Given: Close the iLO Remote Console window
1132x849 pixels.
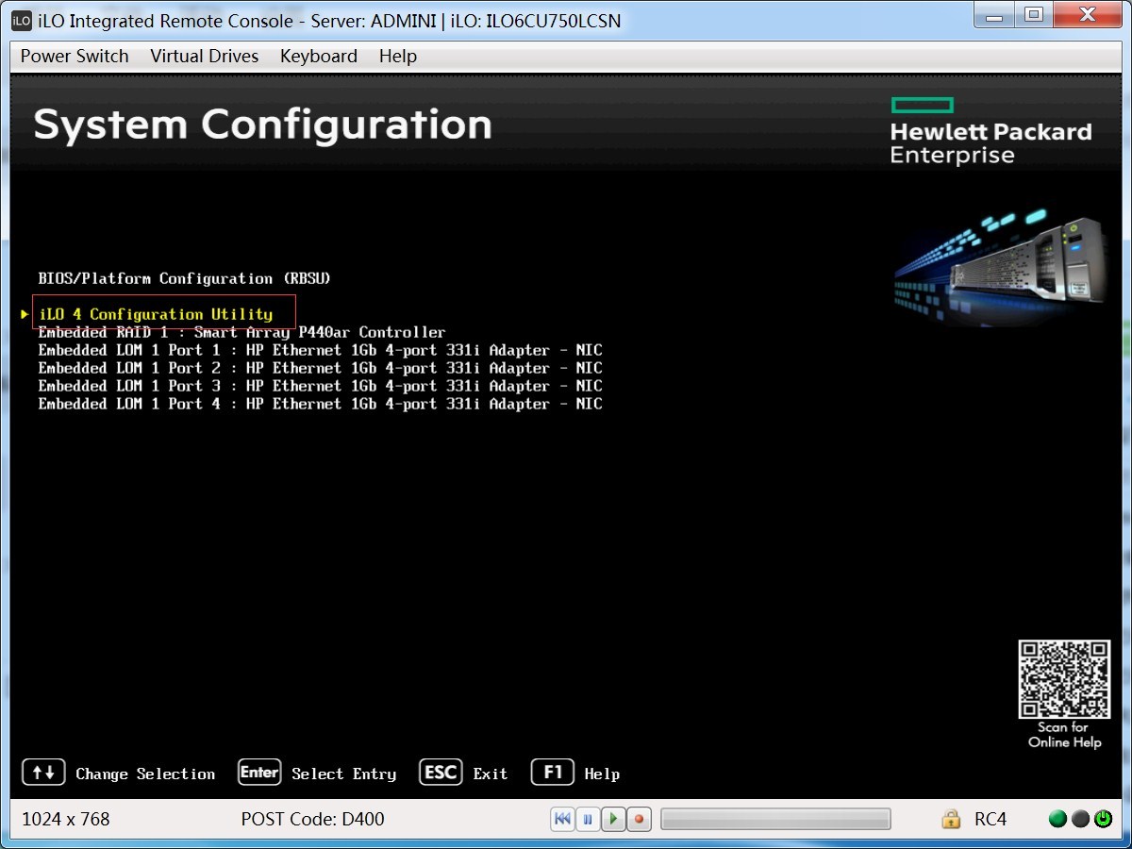Looking at the screenshot, I should click(1086, 14).
